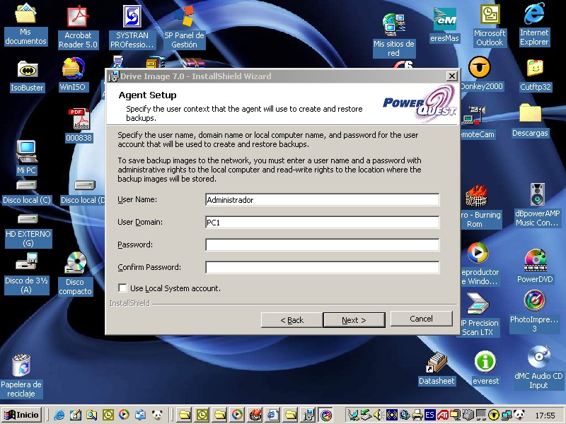
Task: Open the volume speaker tray icon
Action: pyautogui.click(x=378, y=415)
